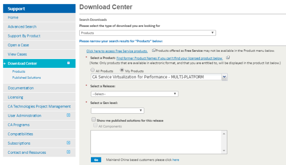Select the My Products radio button

122,70
